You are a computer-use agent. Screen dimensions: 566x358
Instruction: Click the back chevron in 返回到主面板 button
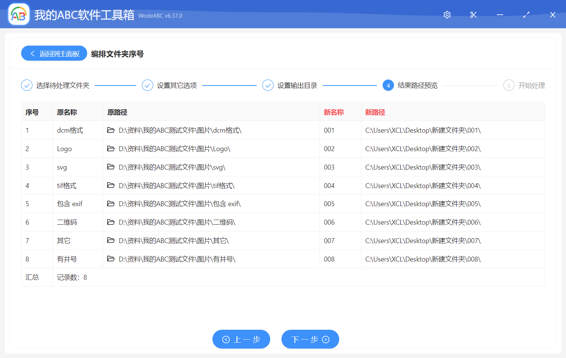tap(32, 53)
